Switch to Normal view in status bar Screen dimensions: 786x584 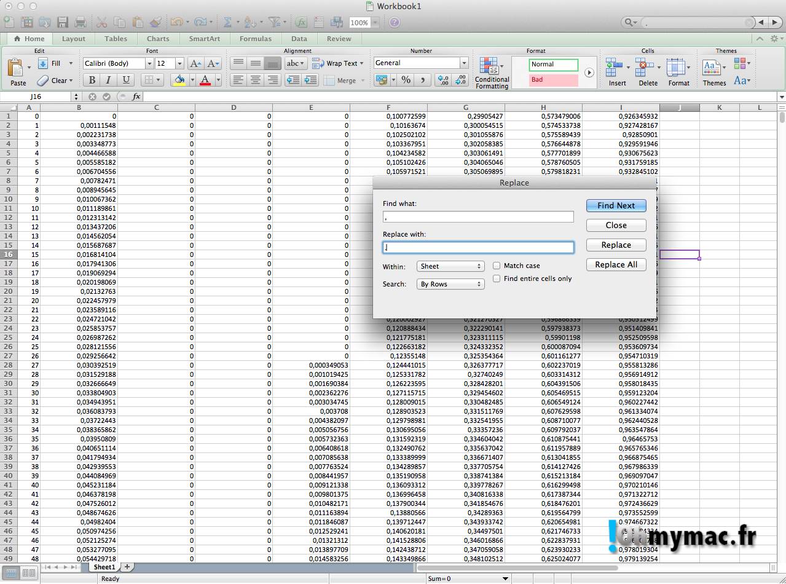pyautogui.click(x=11, y=573)
